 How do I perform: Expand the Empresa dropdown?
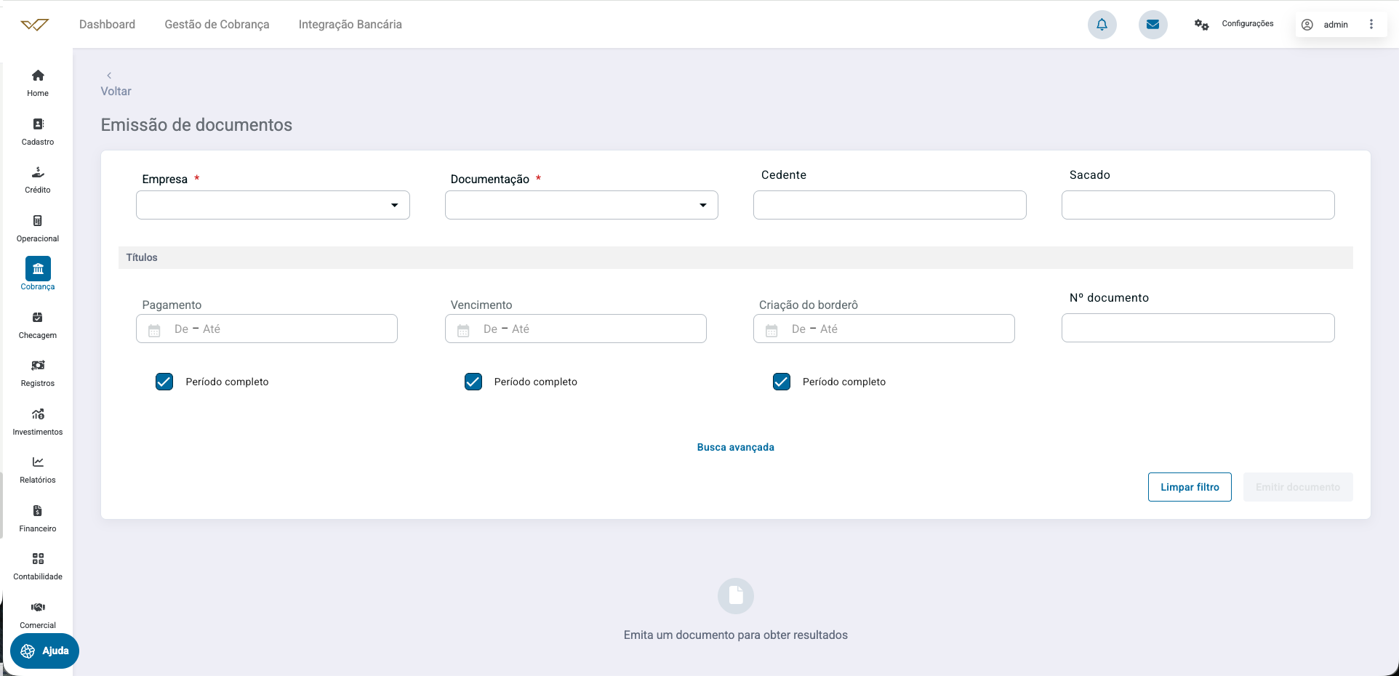pyautogui.click(x=273, y=205)
